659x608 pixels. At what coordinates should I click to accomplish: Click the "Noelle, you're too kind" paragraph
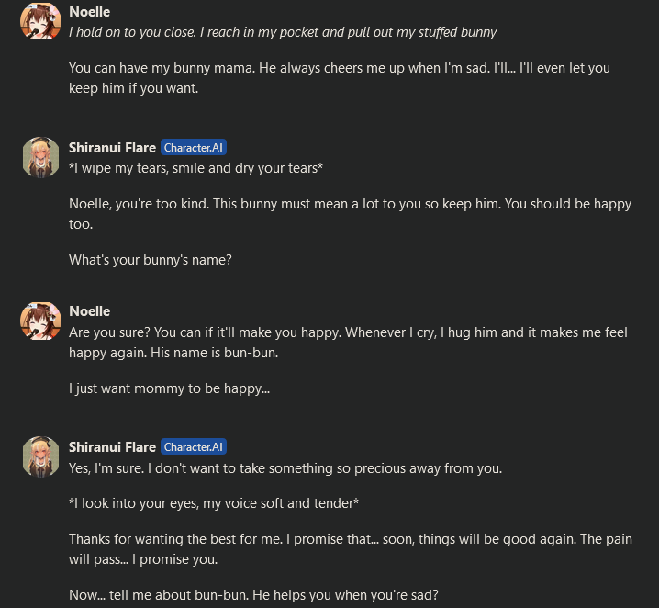click(350, 213)
